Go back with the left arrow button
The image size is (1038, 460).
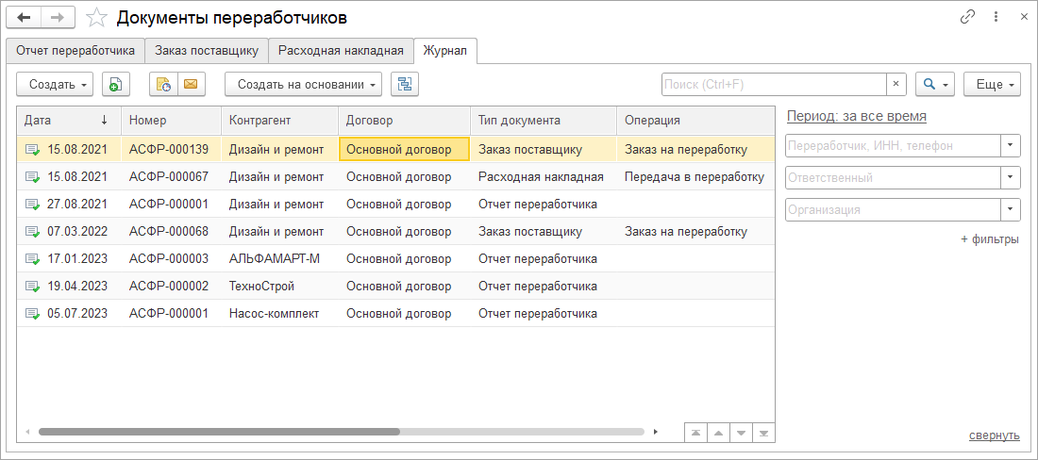[25, 17]
